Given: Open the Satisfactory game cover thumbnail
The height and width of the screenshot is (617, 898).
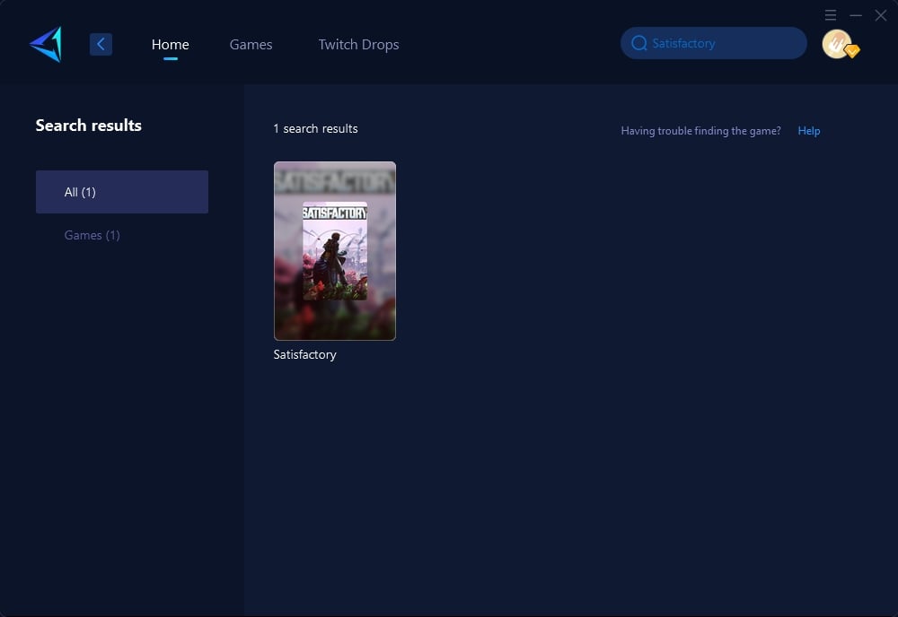Looking at the screenshot, I should point(334,251).
